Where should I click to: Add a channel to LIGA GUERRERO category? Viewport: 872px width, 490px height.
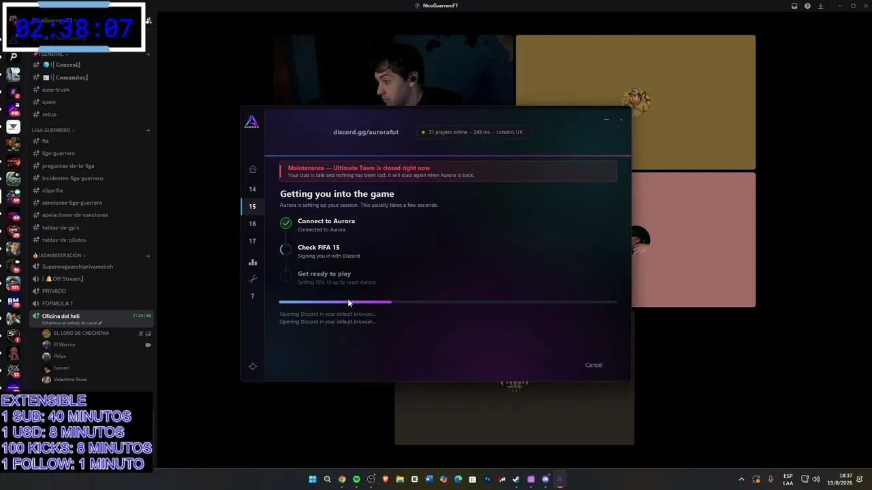click(148, 130)
